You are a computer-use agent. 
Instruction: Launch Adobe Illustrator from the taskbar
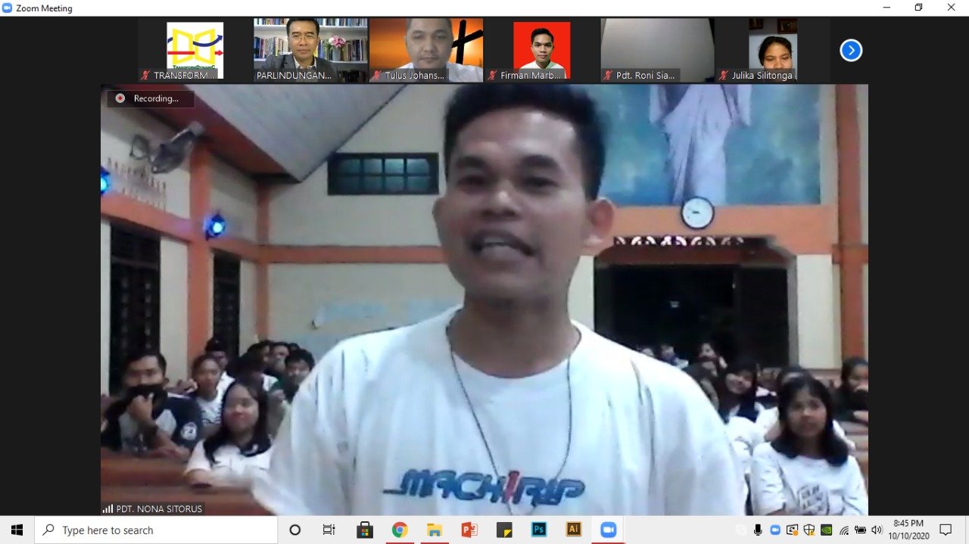coord(574,530)
